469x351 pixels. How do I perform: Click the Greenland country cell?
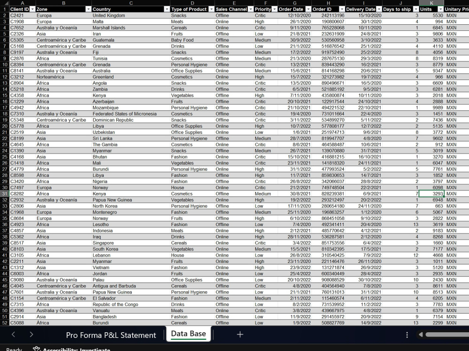[131, 77]
